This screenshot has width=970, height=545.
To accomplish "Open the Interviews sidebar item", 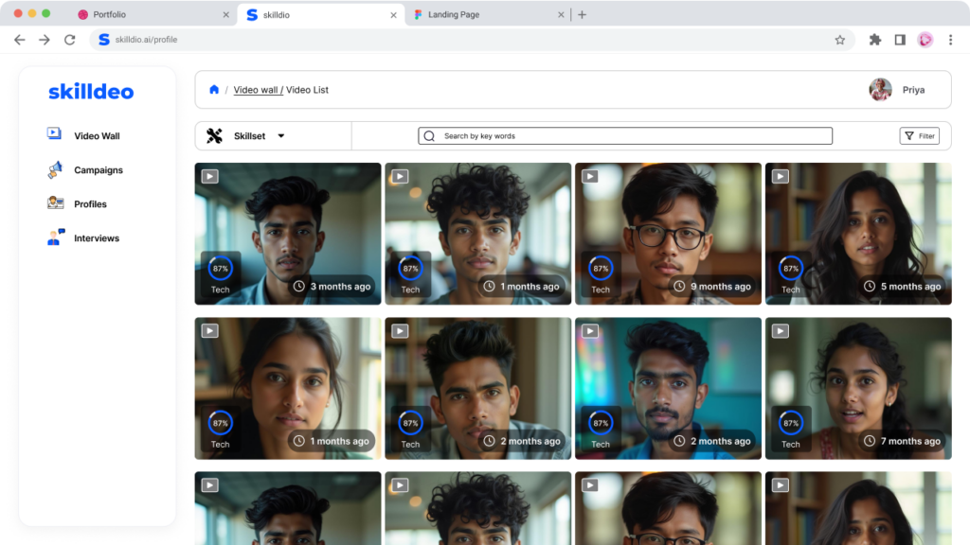I will (x=83, y=237).
